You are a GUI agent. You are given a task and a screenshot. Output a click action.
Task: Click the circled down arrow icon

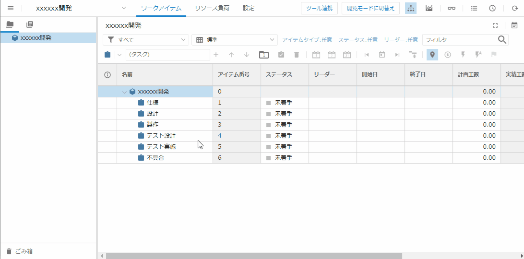pyautogui.click(x=448, y=55)
